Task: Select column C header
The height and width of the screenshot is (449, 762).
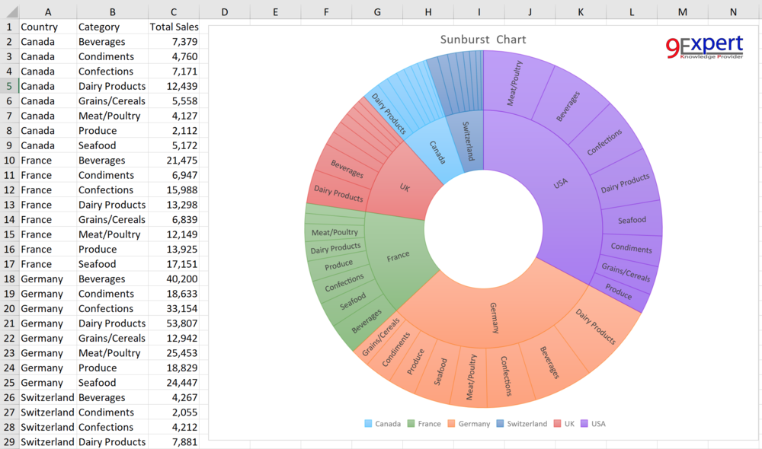Action: click(174, 11)
